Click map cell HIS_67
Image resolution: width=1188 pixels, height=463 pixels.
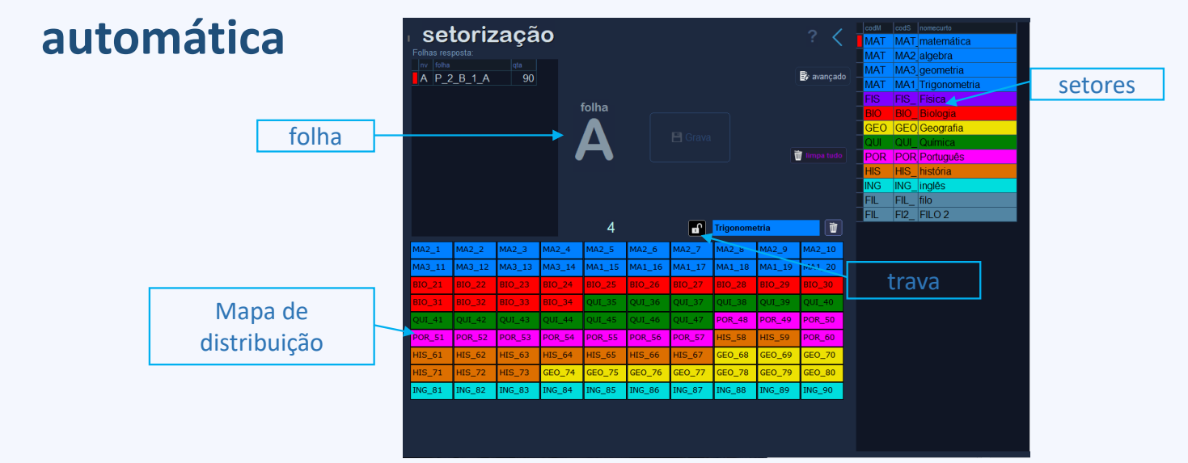[691, 355]
